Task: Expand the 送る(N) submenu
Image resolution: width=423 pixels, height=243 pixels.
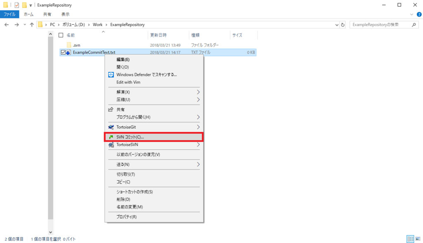Action: tap(154, 164)
